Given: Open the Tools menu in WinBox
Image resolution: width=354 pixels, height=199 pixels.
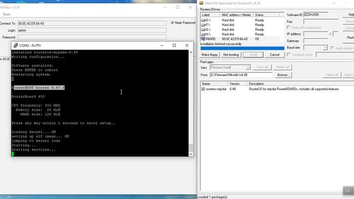Looking at the screenshot, I should (x=6, y=14).
